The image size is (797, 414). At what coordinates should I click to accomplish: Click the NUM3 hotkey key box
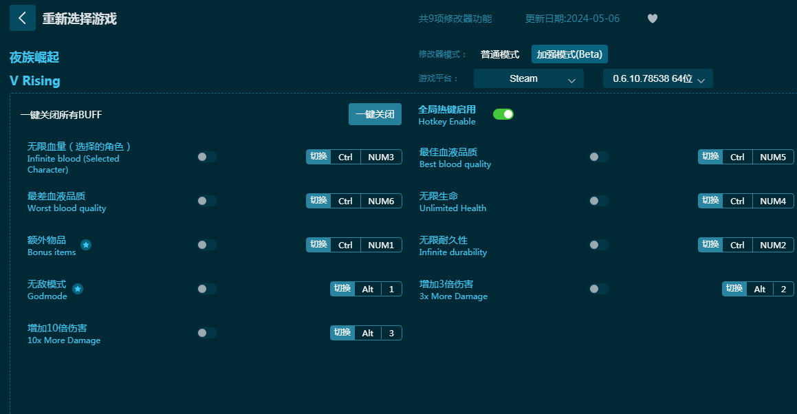coord(381,157)
